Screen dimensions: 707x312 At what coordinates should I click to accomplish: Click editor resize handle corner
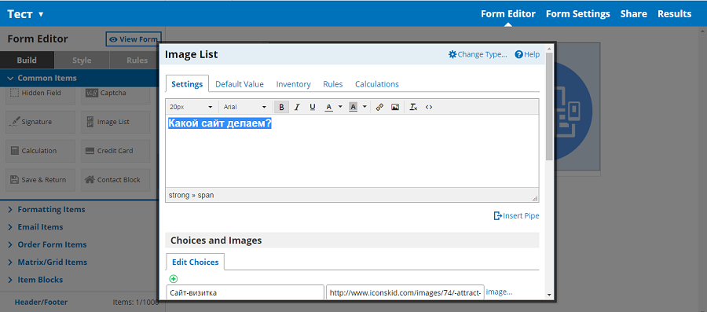coord(535,198)
